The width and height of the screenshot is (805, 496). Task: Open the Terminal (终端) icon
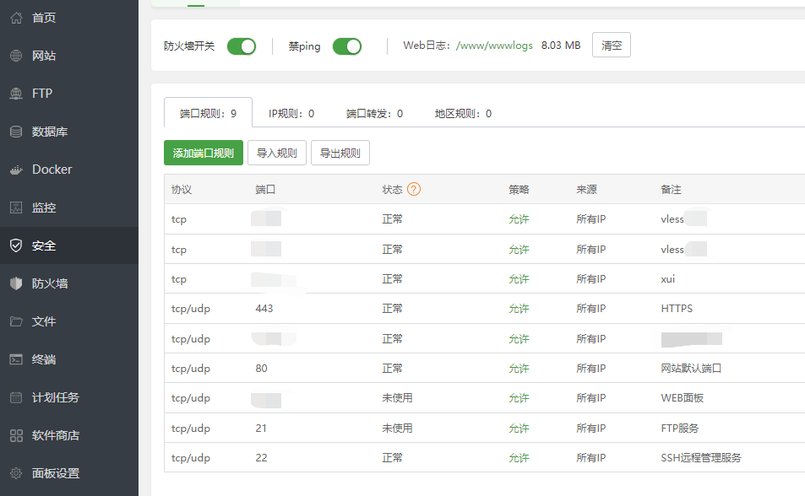coord(16,359)
